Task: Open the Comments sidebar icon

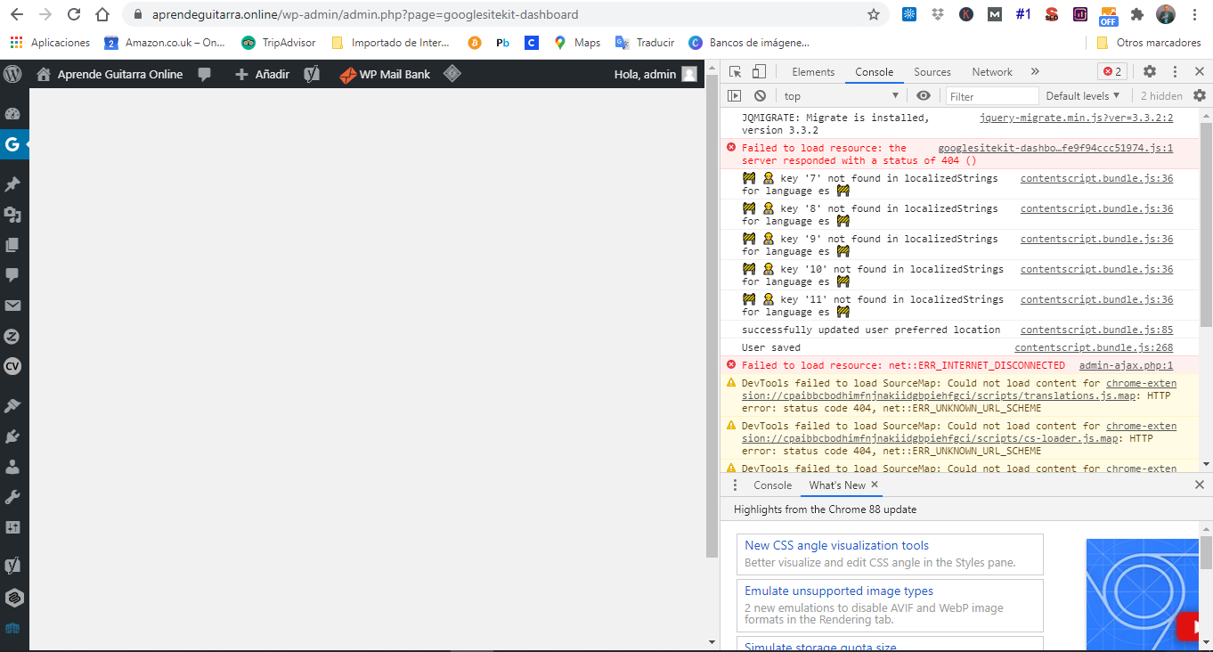Action: 12,275
